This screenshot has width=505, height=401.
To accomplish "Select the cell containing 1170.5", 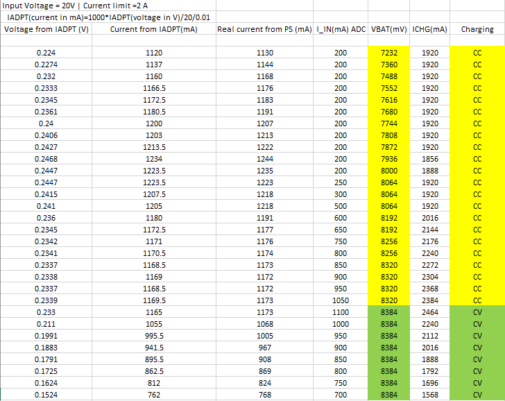I will coord(154,253).
